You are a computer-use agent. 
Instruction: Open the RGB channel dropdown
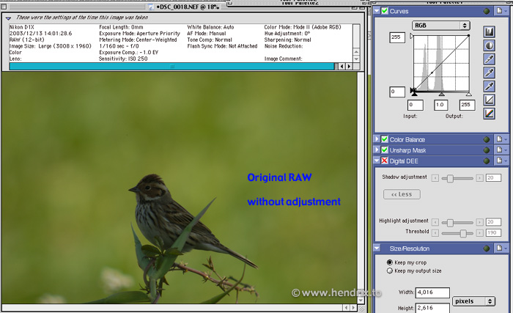point(440,25)
